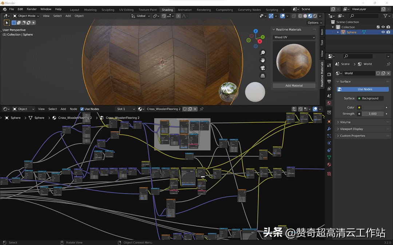Open the Wood UV material dropdown
This screenshot has height=245, width=393.
pyautogui.click(x=293, y=37)
